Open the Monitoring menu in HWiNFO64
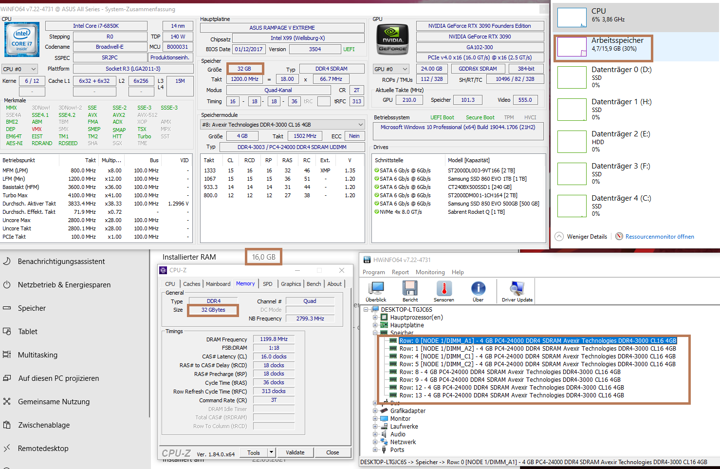 pyautogui.click(x=430, y=272)
